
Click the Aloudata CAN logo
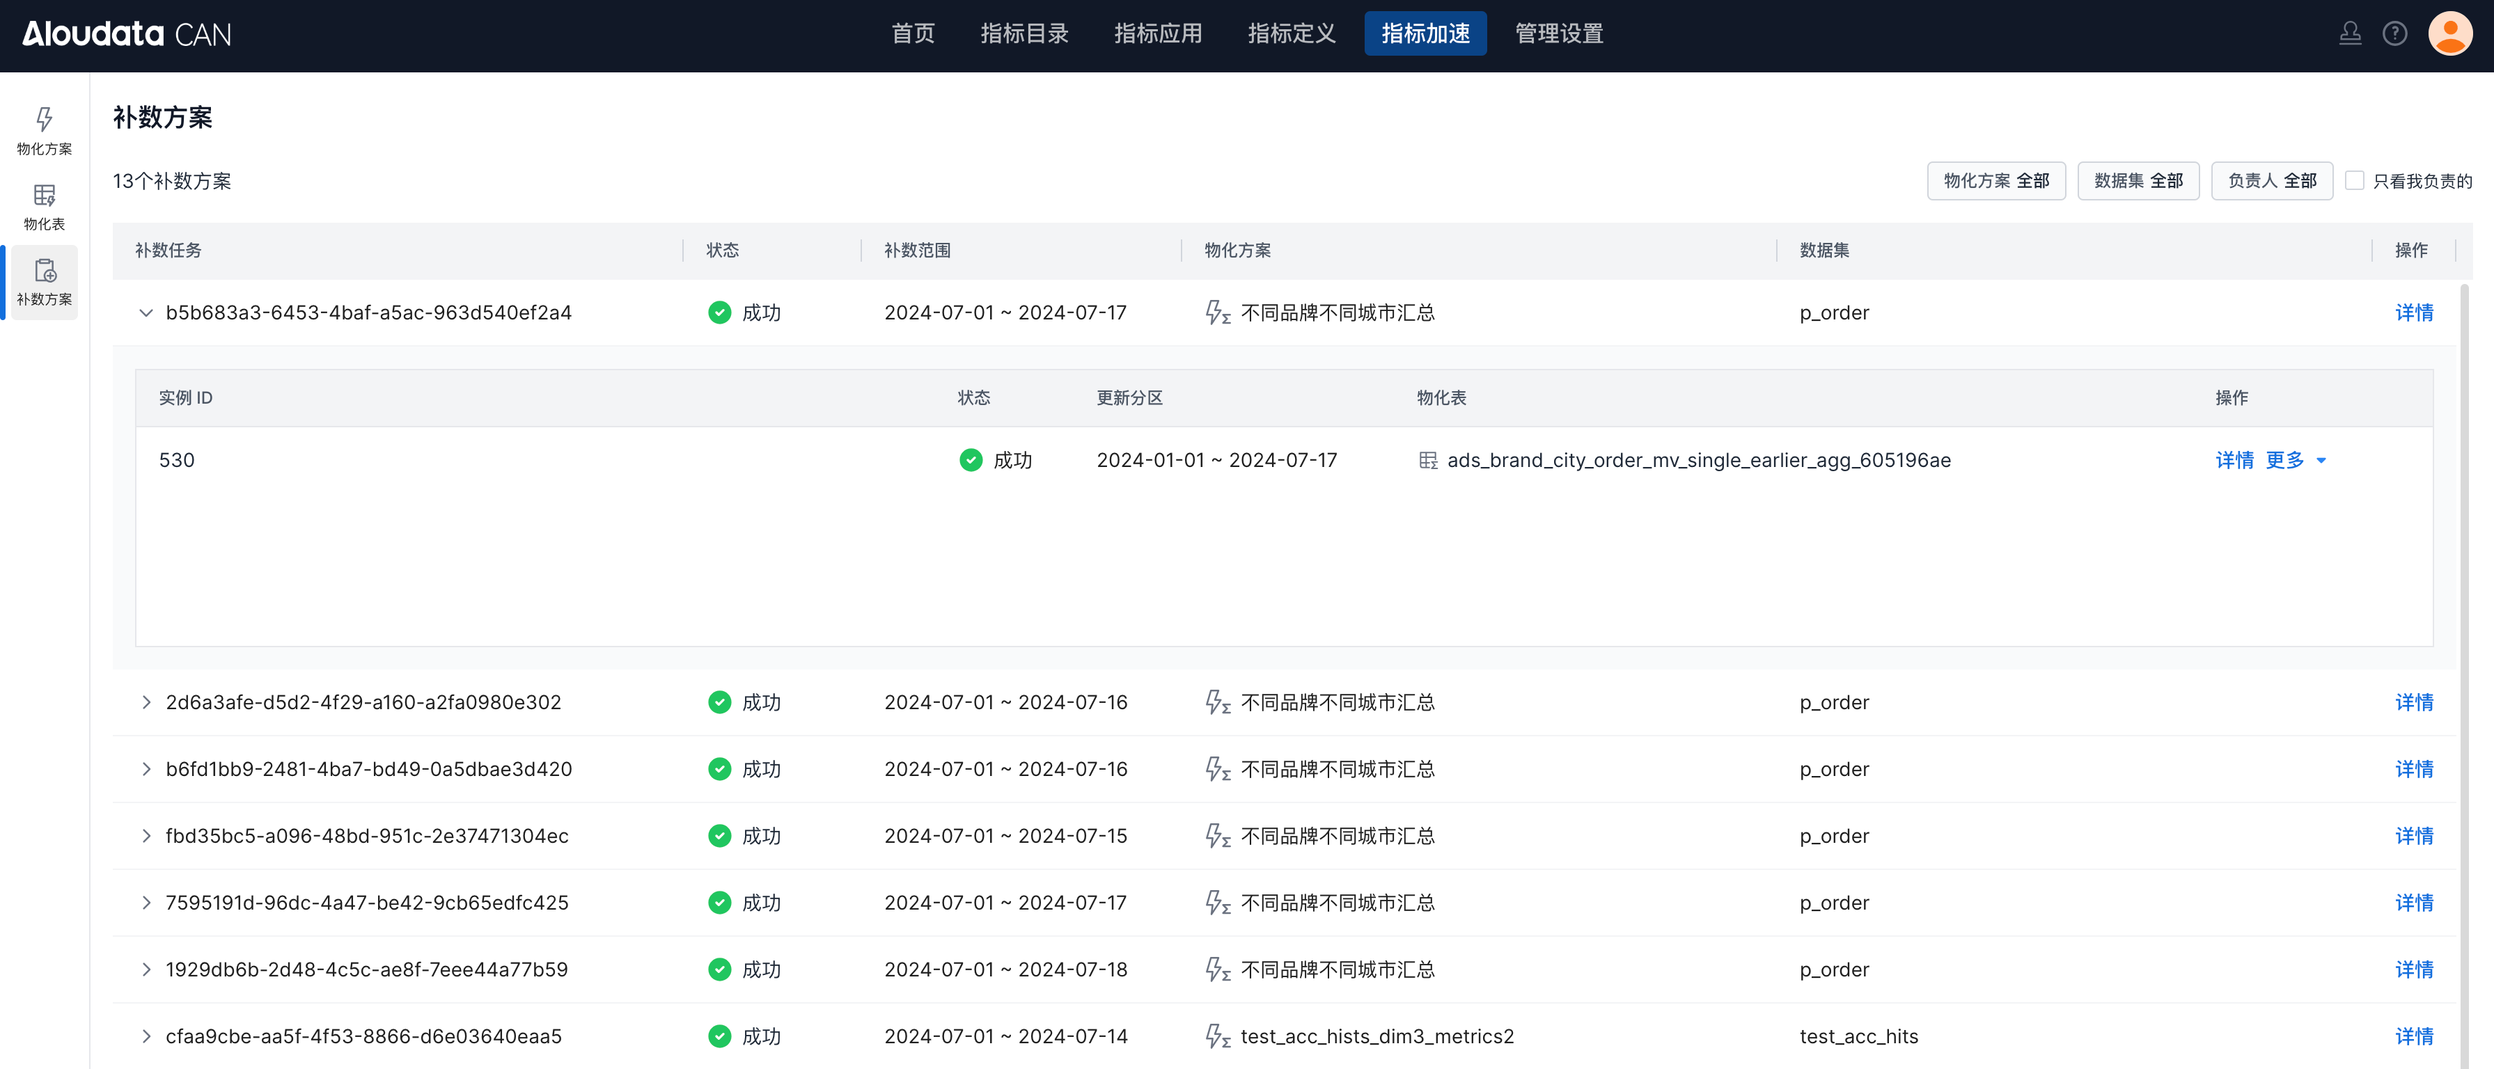127,35
